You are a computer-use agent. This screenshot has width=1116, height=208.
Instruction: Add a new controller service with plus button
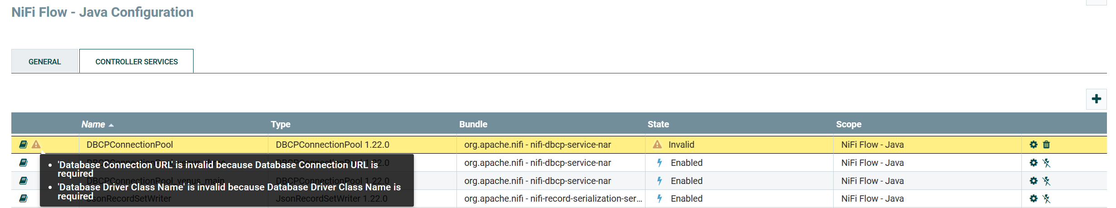coord(1096,99)
